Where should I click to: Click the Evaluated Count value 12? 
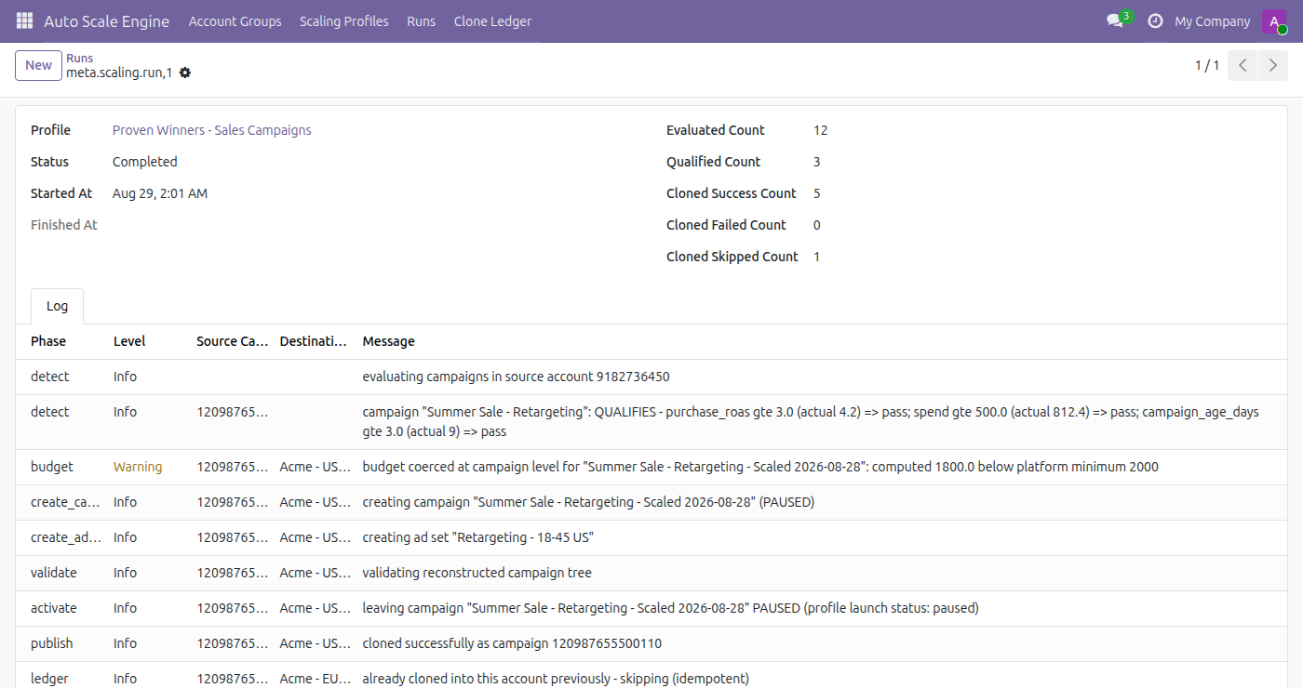click(x=820, y=130)
